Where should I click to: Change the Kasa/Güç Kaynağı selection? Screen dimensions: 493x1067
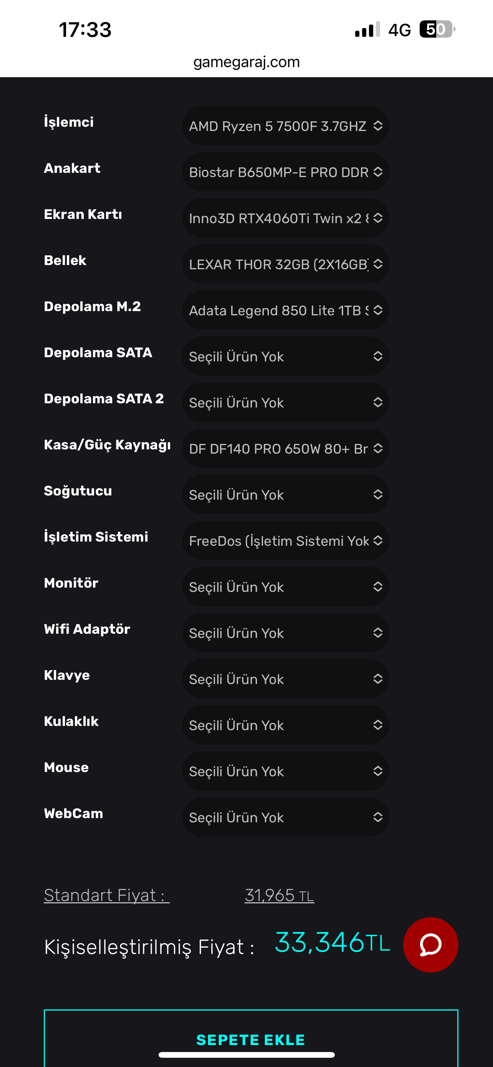[285, 449]
